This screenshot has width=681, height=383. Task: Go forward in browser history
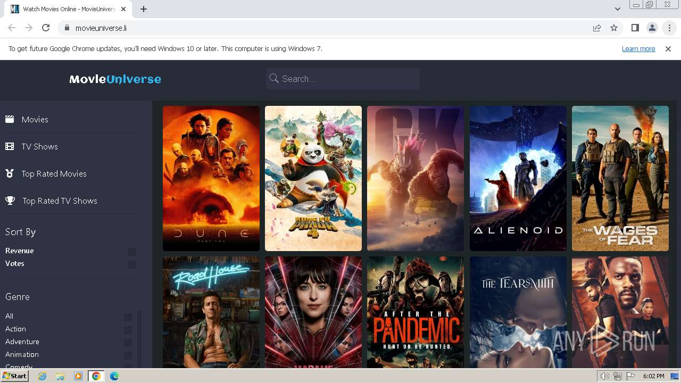[x=29, y=28]
